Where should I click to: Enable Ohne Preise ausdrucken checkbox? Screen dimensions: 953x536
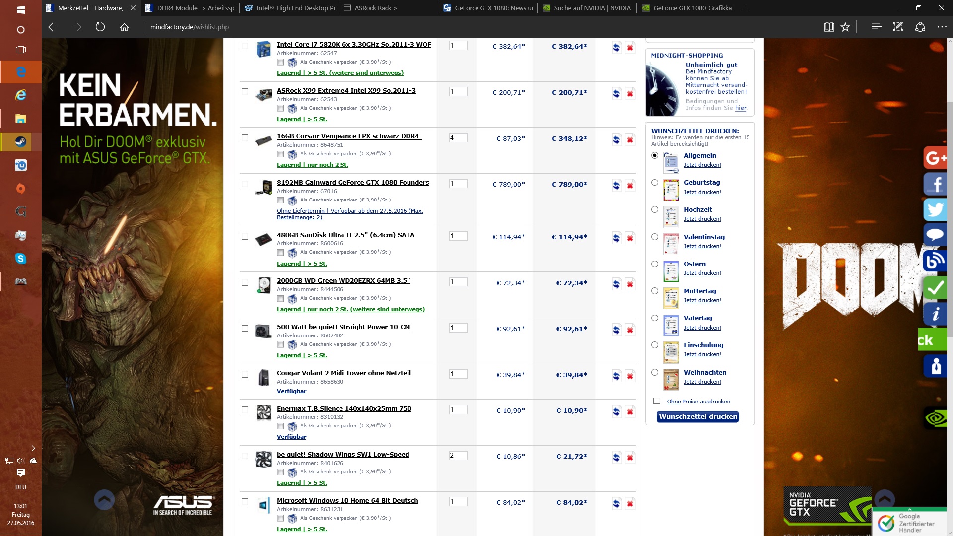coord(657,401)
